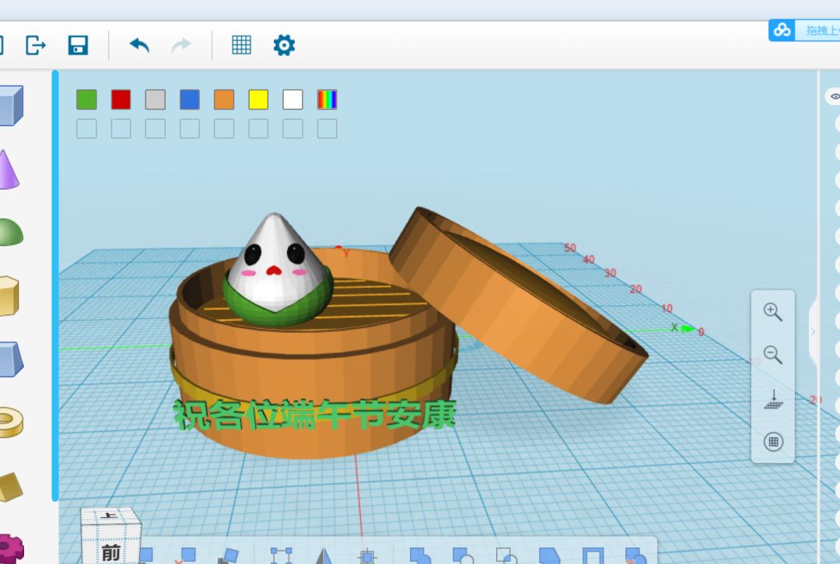Click the cloud upload icon

782,30
